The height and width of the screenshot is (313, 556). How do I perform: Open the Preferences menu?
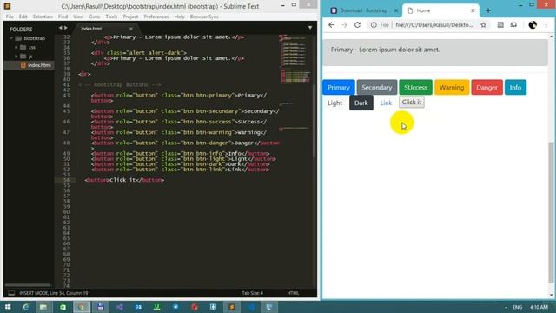coord(156,17)
